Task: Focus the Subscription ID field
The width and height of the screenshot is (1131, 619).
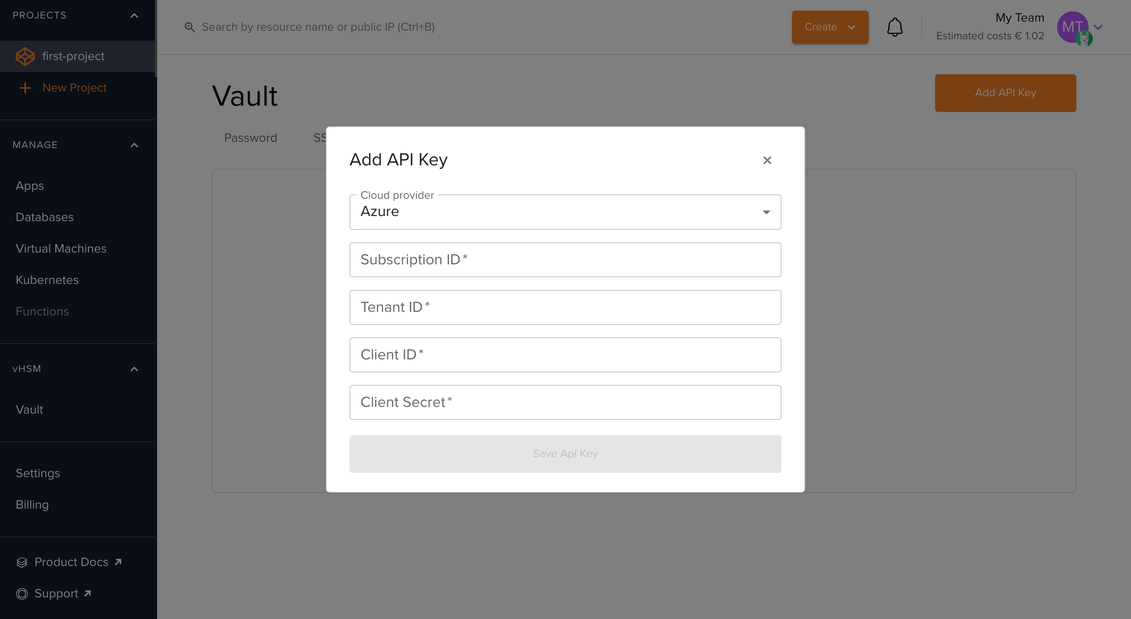Action: tap(565, 260)
